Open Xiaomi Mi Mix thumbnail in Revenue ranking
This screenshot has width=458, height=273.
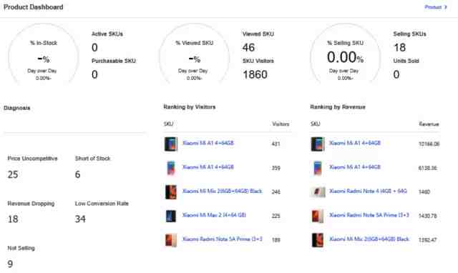tap(318, 240)
